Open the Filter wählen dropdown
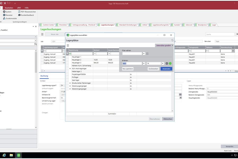This screenshot has width=238, height=159. [144, 54]
